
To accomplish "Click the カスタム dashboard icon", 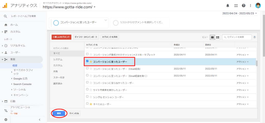I will (x=6, y=32).
